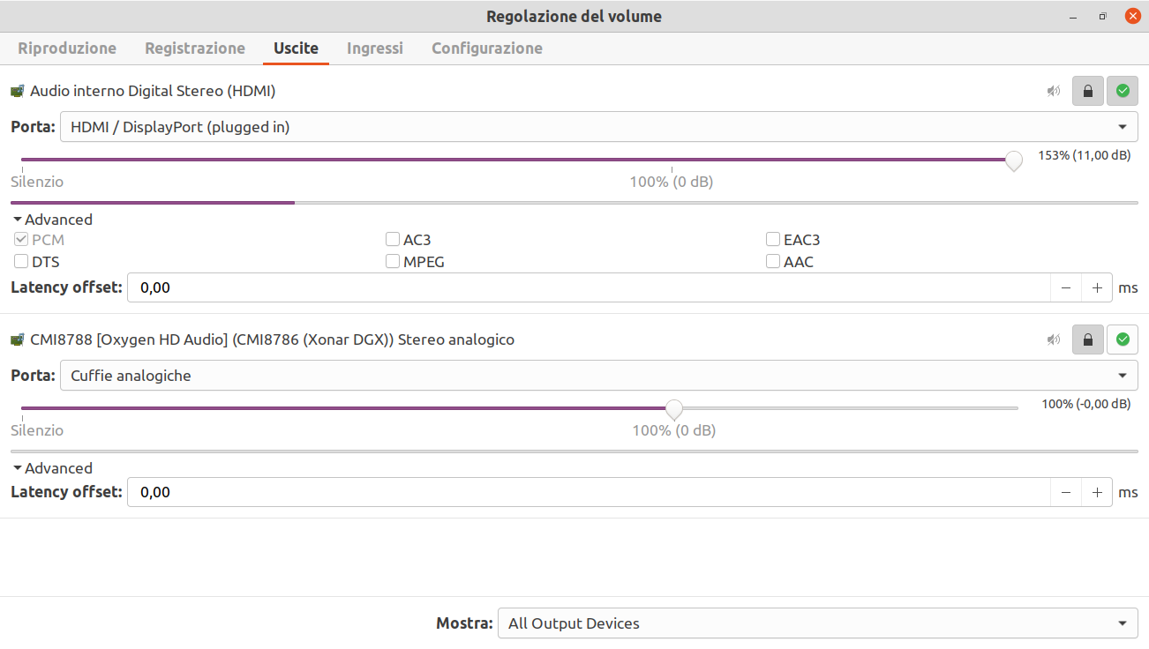Decrease HDMI latency offset with minus
Viewport: 1149px width, 649px height.
click(x=1066, y=287)
